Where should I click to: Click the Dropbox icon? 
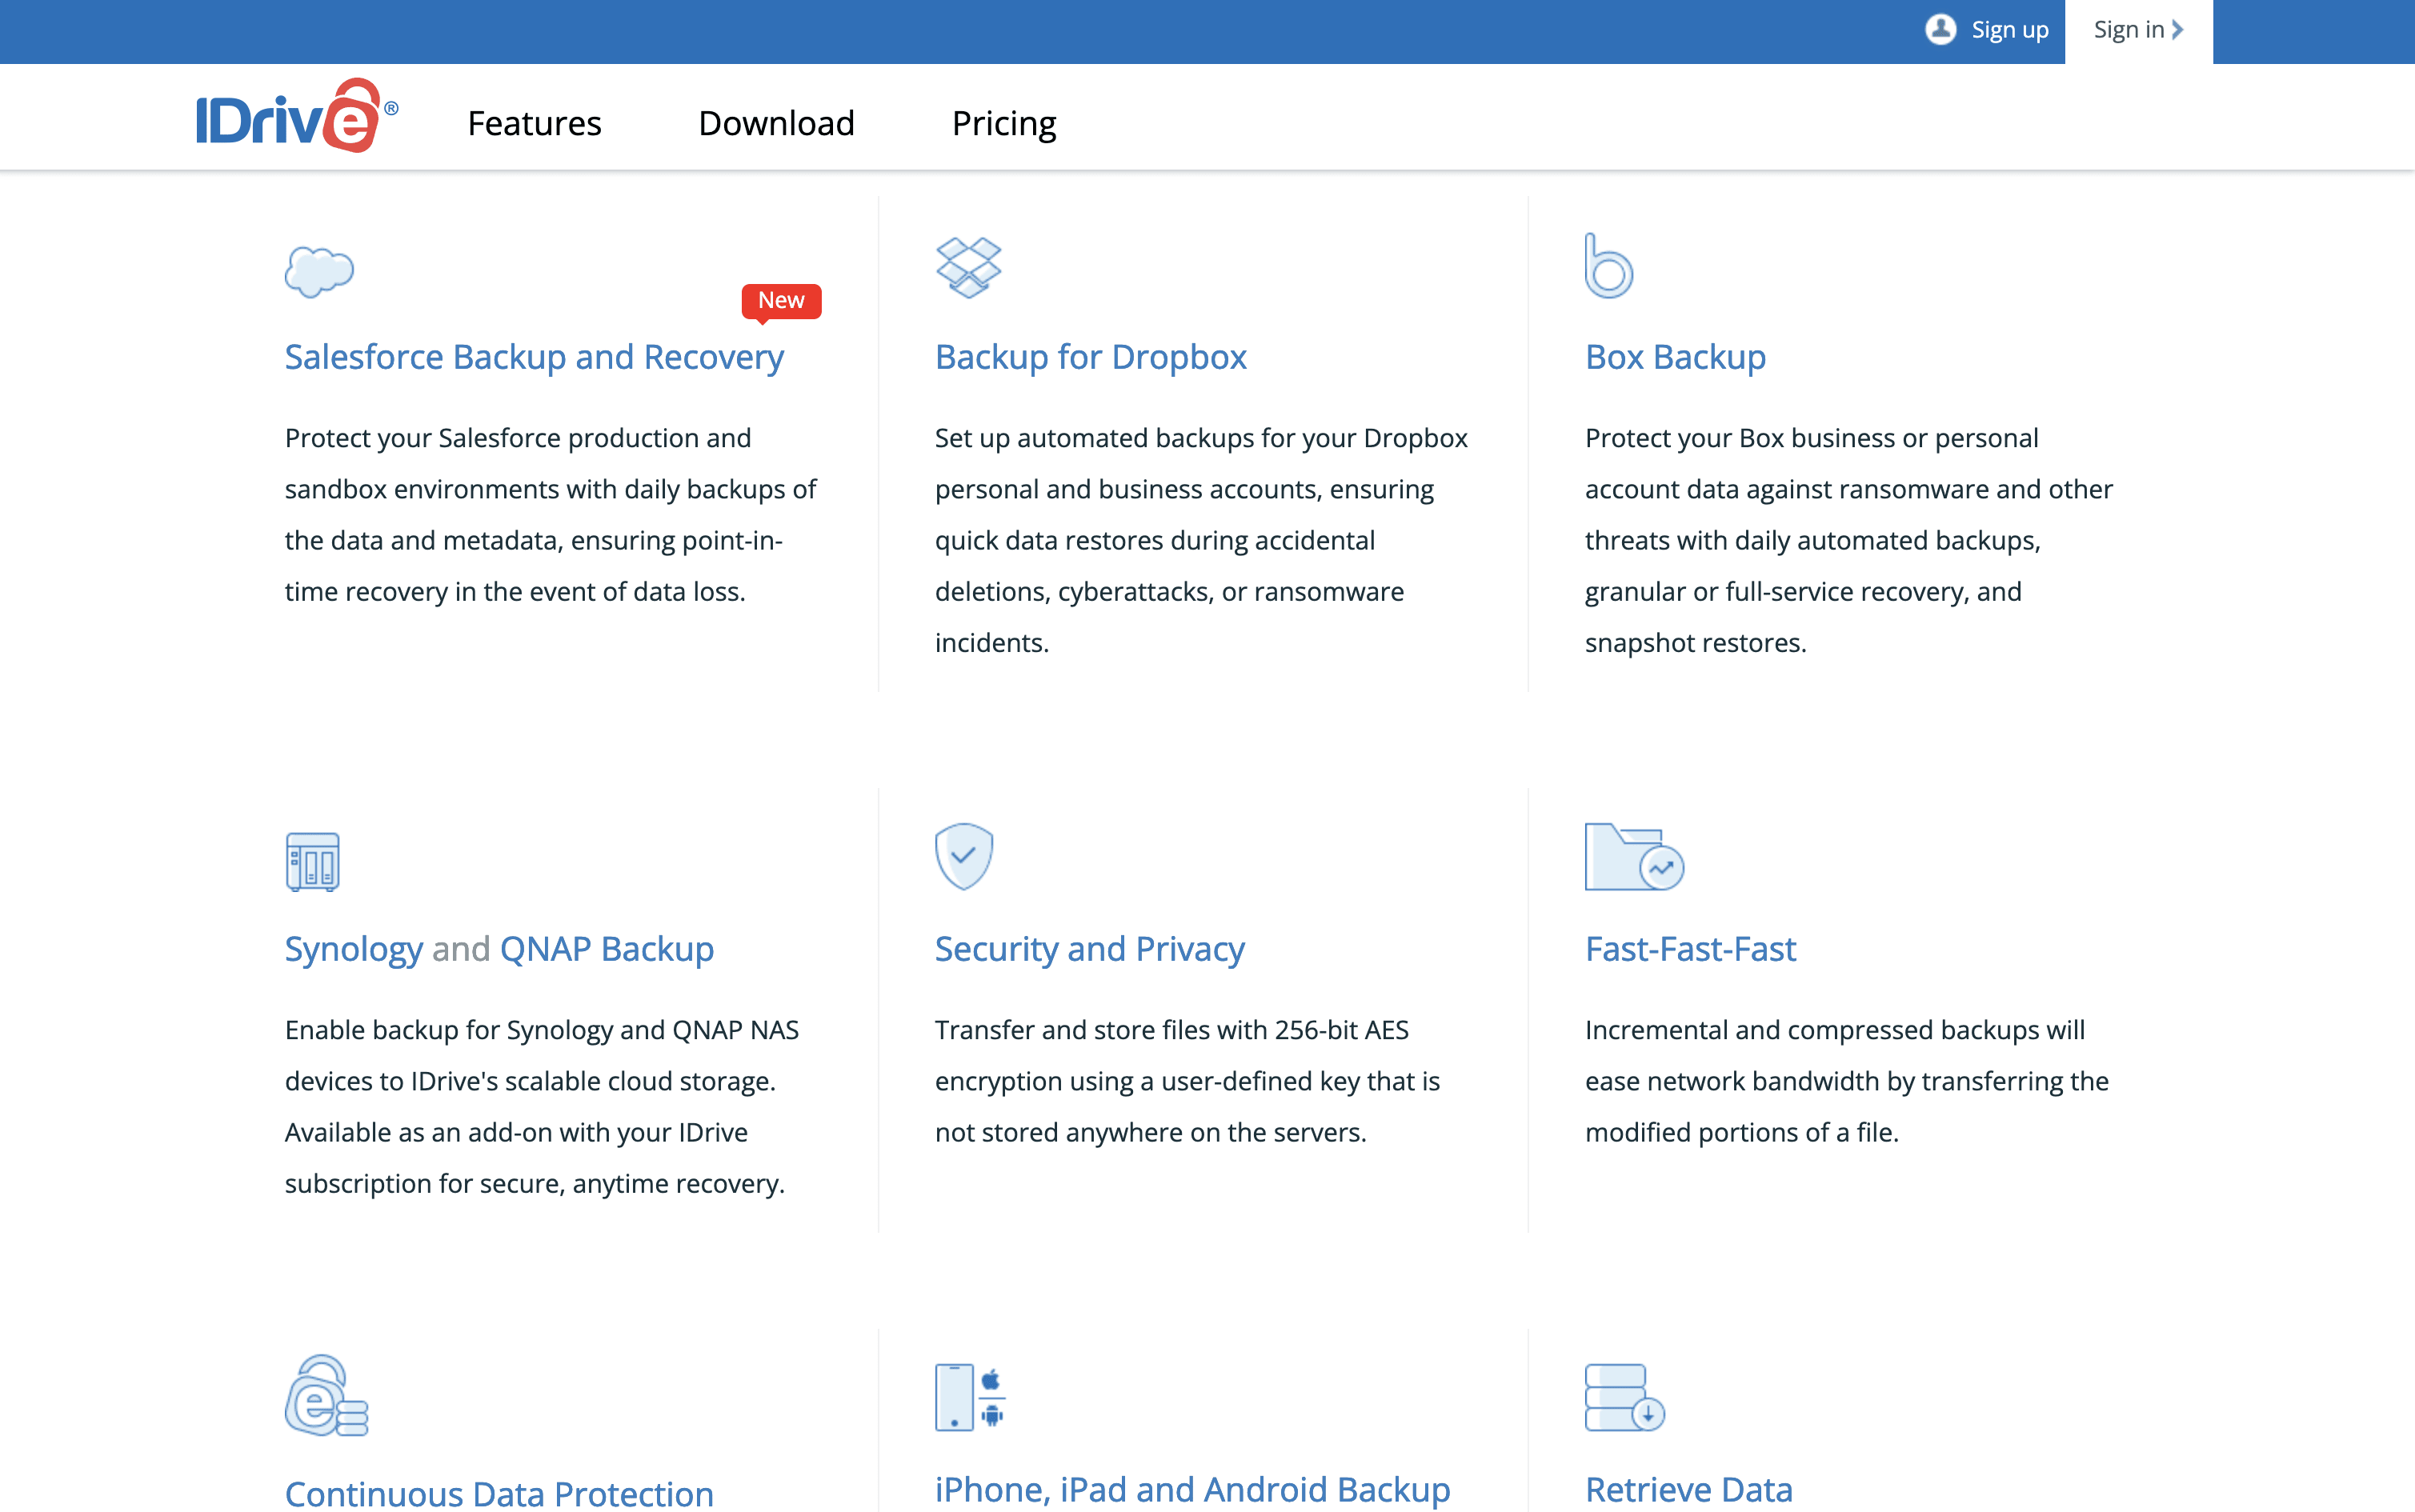pyautogui.click(x=968, y=267)
